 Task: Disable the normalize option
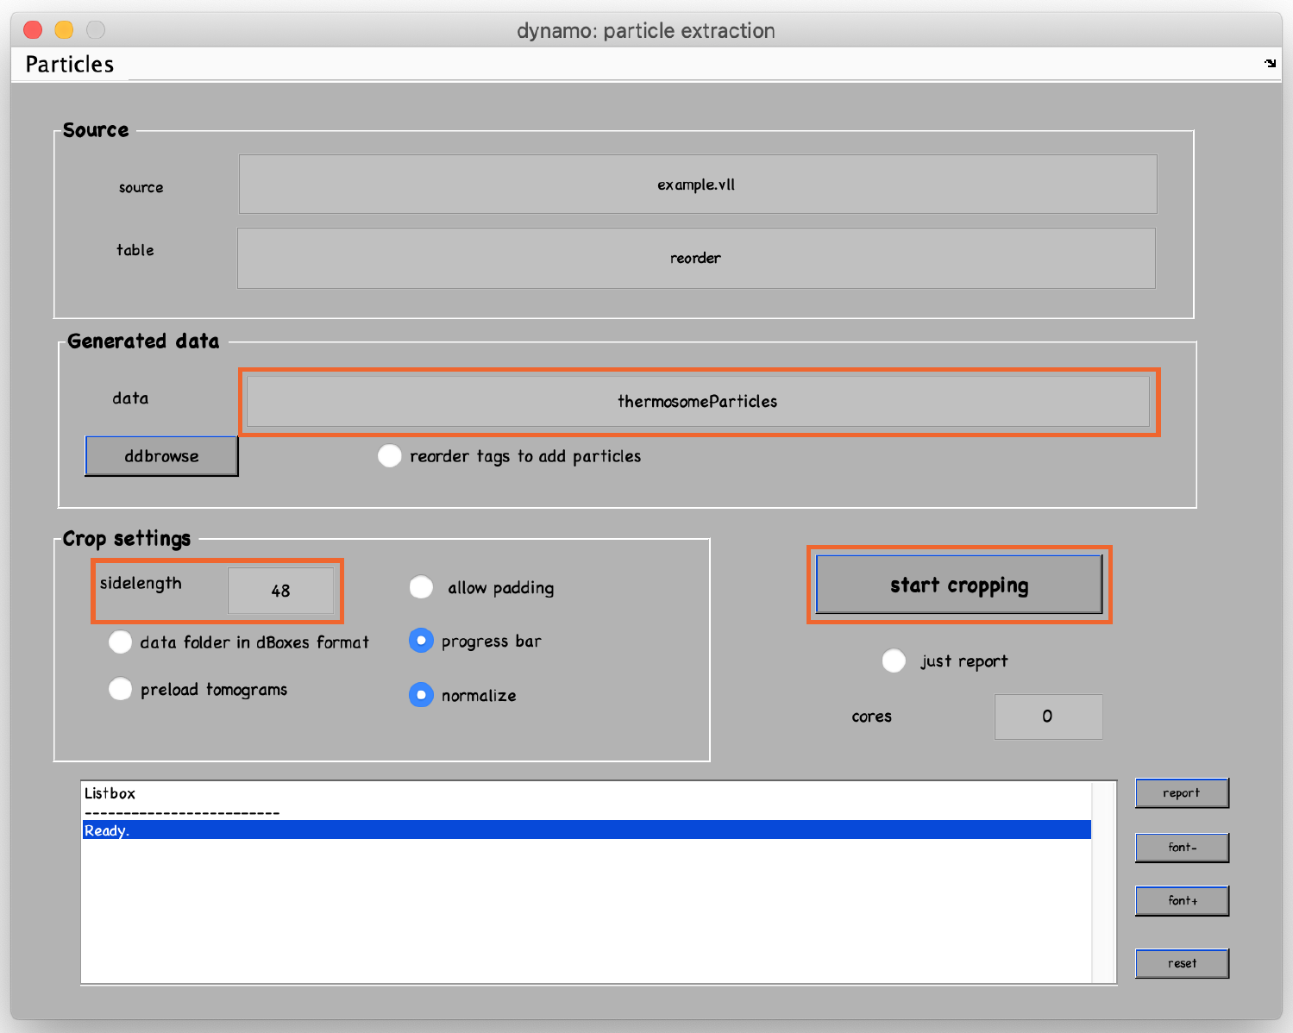(421, 694)
